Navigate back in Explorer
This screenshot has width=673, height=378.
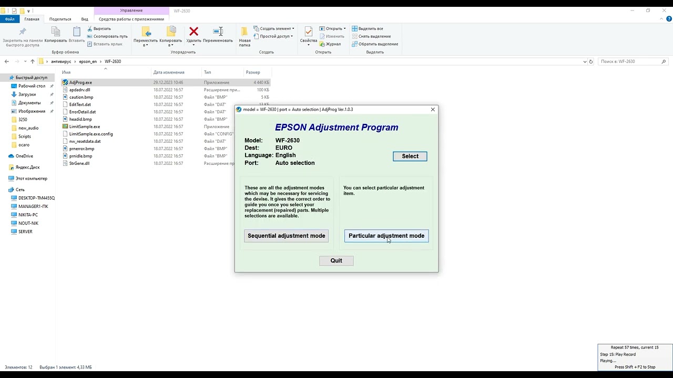coord(6,61)
